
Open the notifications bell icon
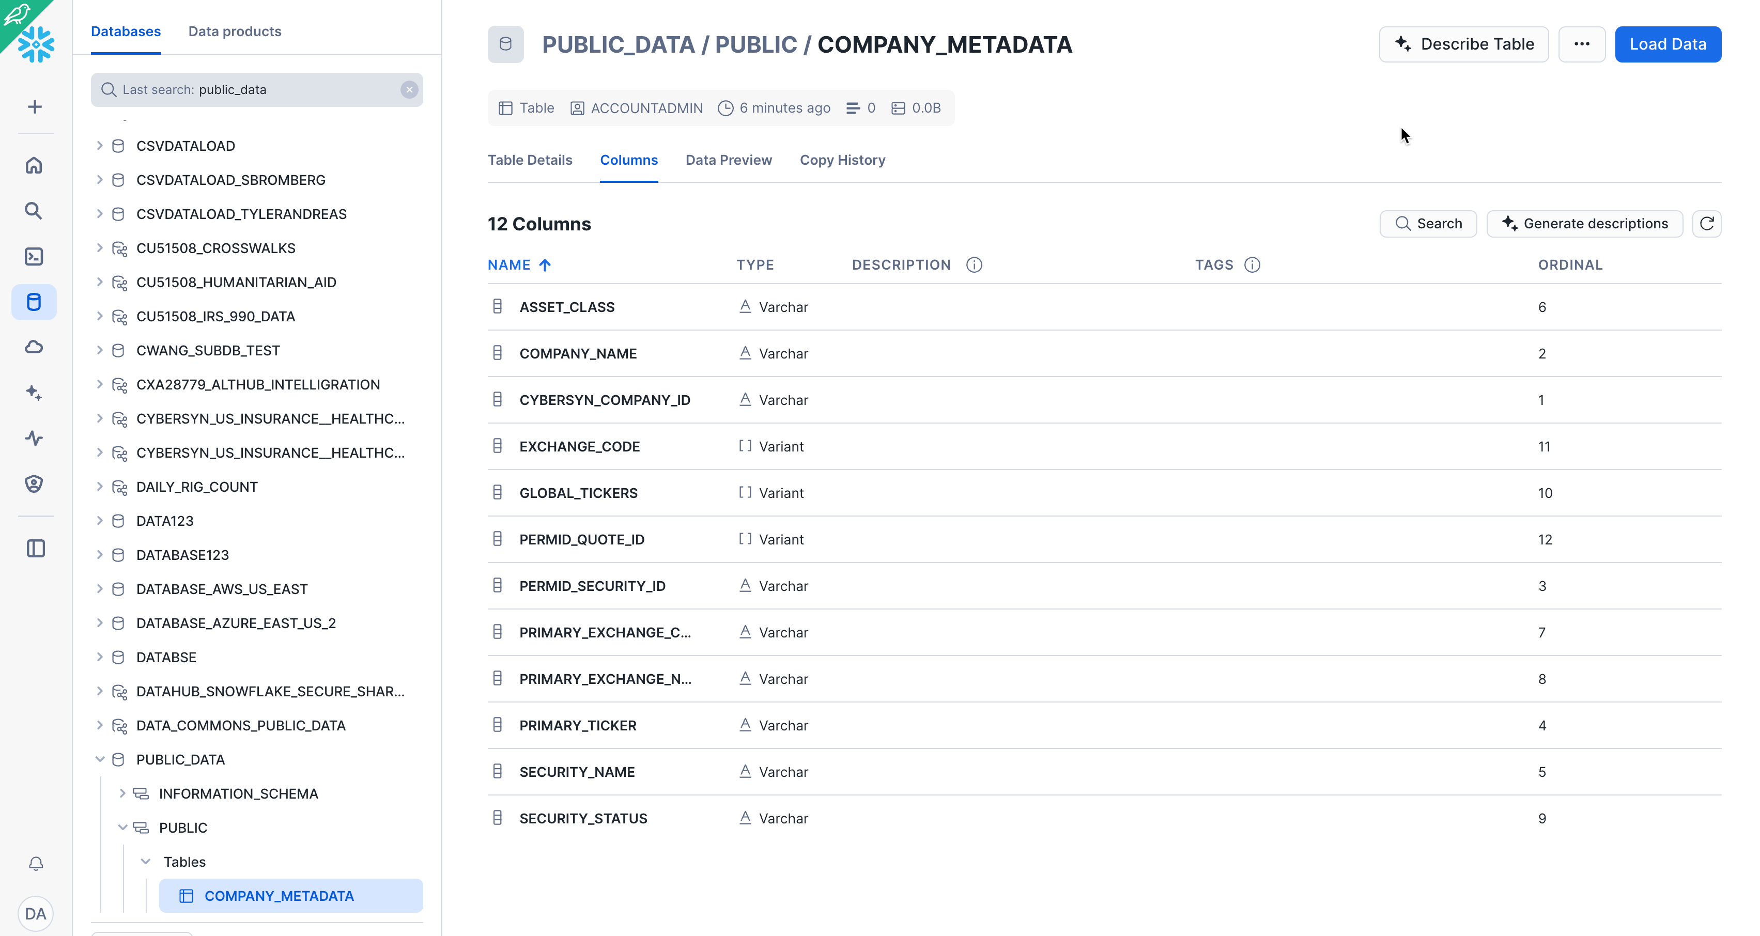coord(36,864)
